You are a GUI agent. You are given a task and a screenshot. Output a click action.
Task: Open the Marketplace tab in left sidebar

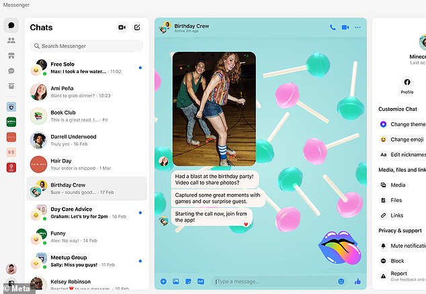[11, 56]
